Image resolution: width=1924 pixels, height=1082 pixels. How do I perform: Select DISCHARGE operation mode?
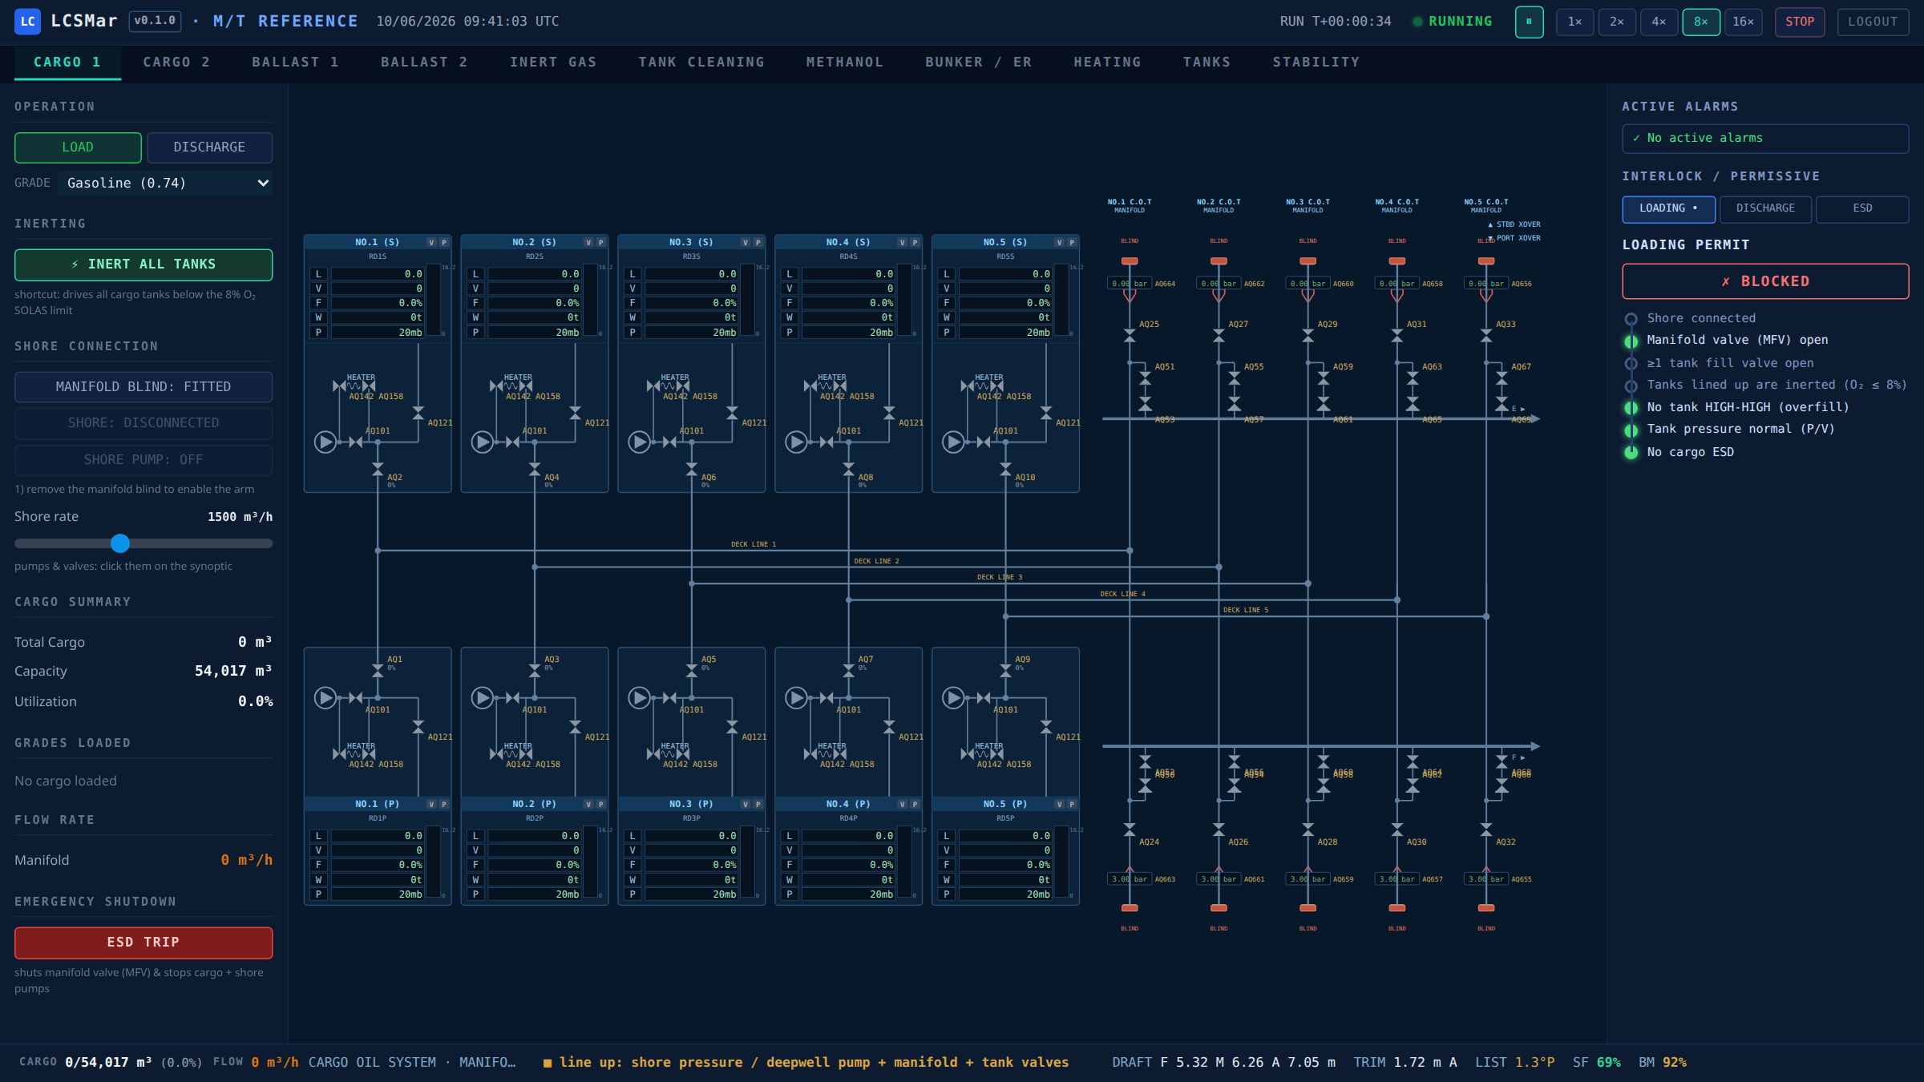(209, 147)
